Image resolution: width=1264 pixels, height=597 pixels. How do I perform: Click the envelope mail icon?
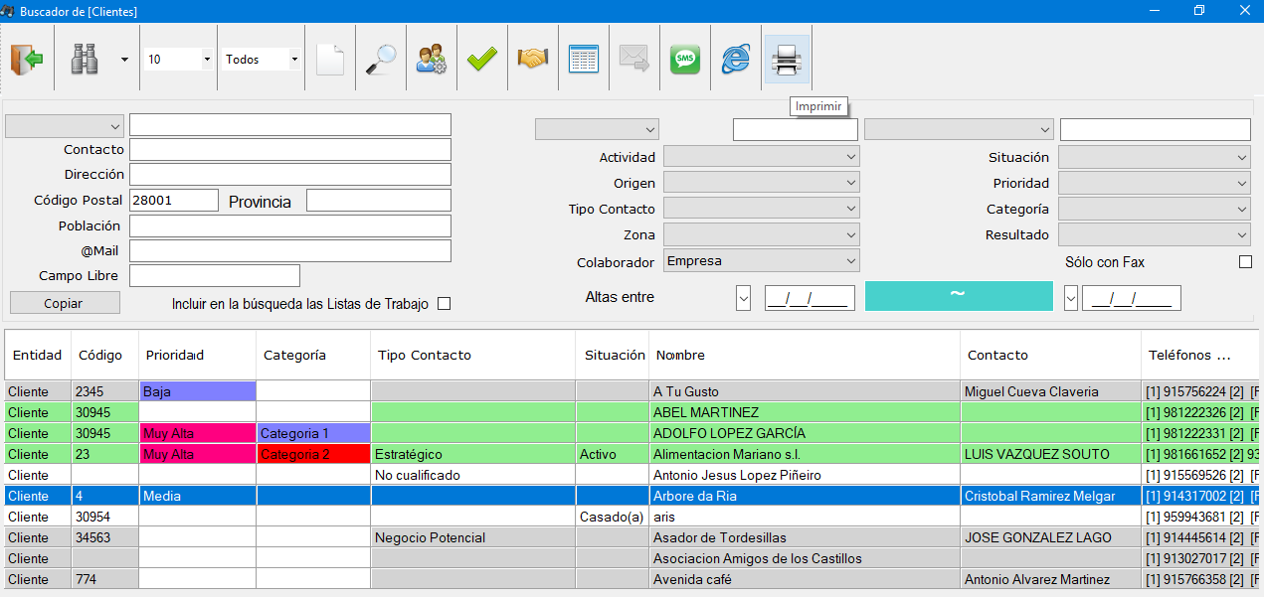point(634,60)
